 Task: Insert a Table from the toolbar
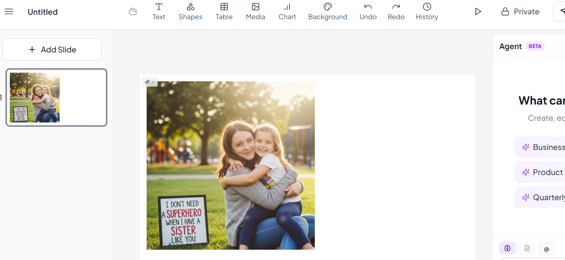point(224,12)
